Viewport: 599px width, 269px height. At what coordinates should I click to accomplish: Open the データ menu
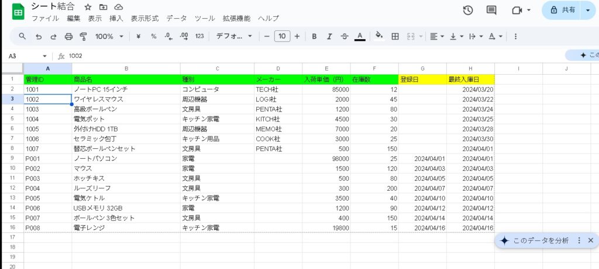click(177, 19)
